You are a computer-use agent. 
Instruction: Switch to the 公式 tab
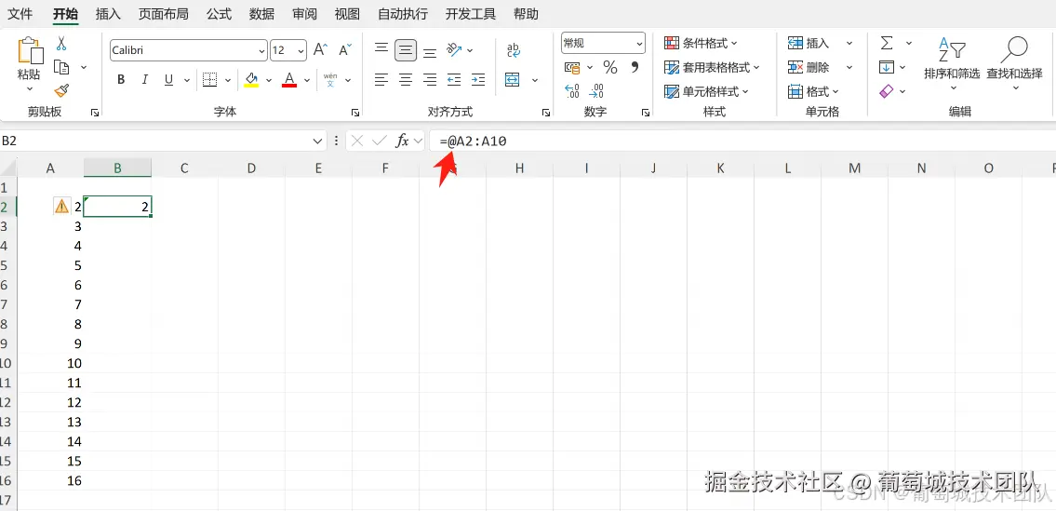click(219, 13)
